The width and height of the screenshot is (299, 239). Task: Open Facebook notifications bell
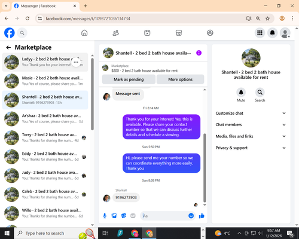pyautogui.click(x=272, y=33)
